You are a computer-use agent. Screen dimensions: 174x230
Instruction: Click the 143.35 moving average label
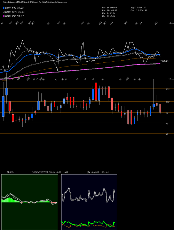(164, 61)
